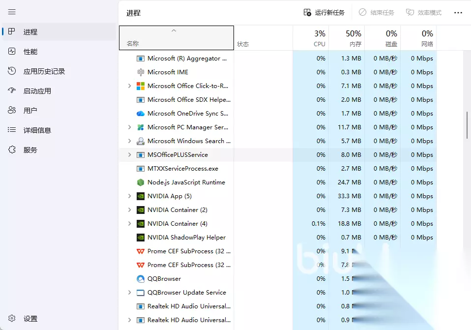Click the Node.js hexagon icon
Screen dimensions: 471x330
point(140,182)
